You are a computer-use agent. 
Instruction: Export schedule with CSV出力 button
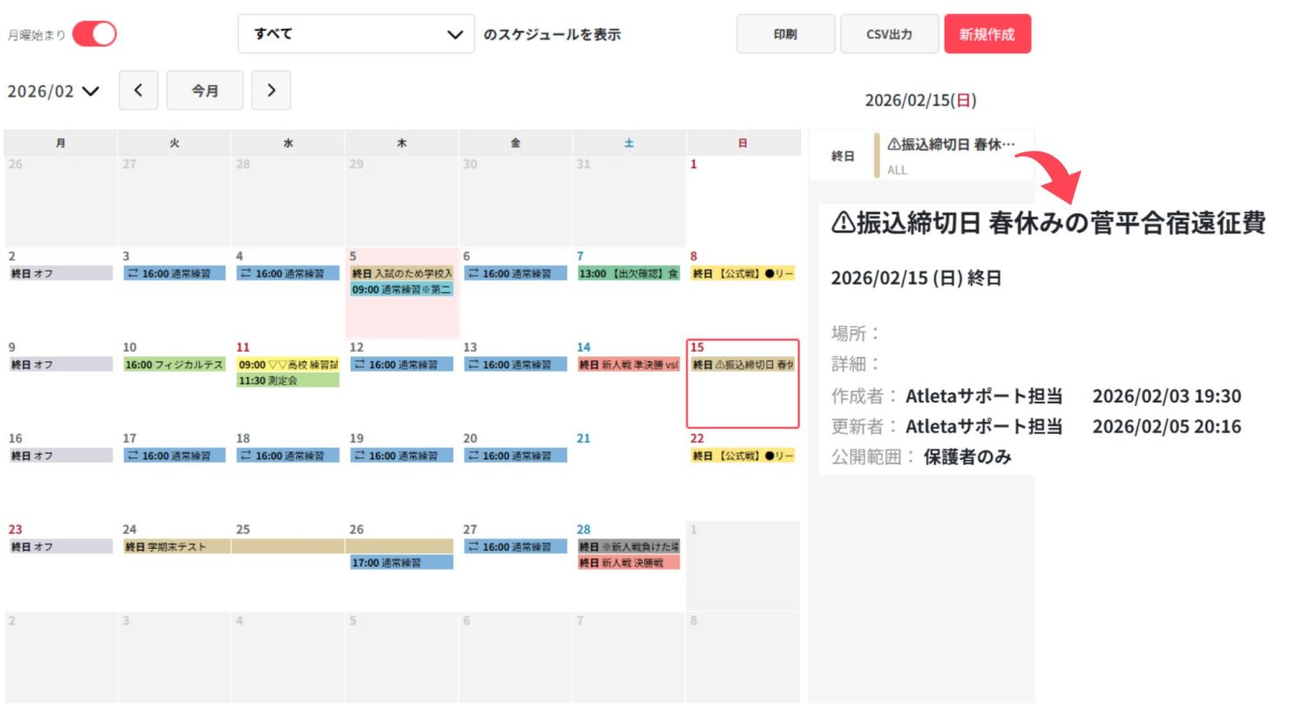pos(889,34)
